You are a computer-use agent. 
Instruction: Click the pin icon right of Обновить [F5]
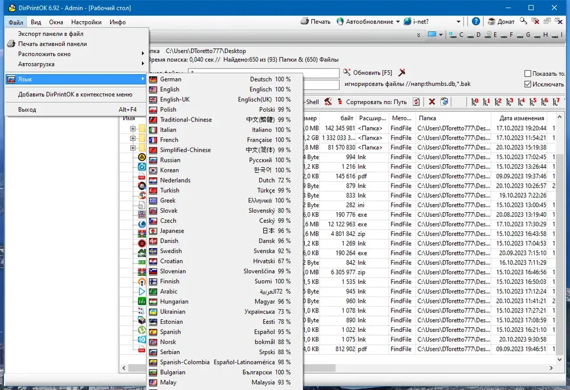[402, 72]
